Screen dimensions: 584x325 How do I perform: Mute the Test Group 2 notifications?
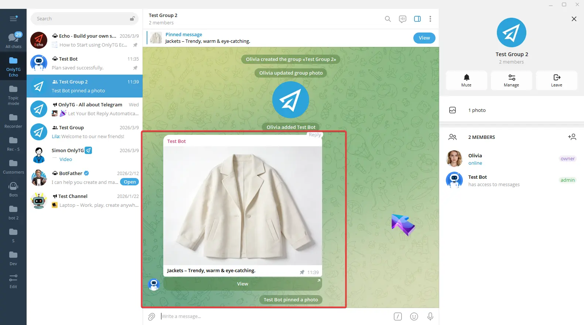point(466,80)
